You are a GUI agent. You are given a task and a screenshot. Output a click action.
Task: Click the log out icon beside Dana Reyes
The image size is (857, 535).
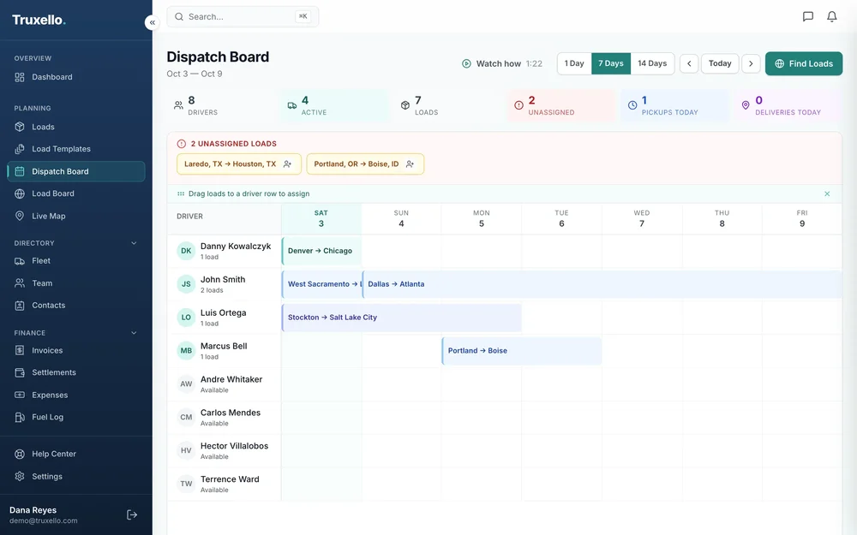pyautogui.click(x=132, y=514)
